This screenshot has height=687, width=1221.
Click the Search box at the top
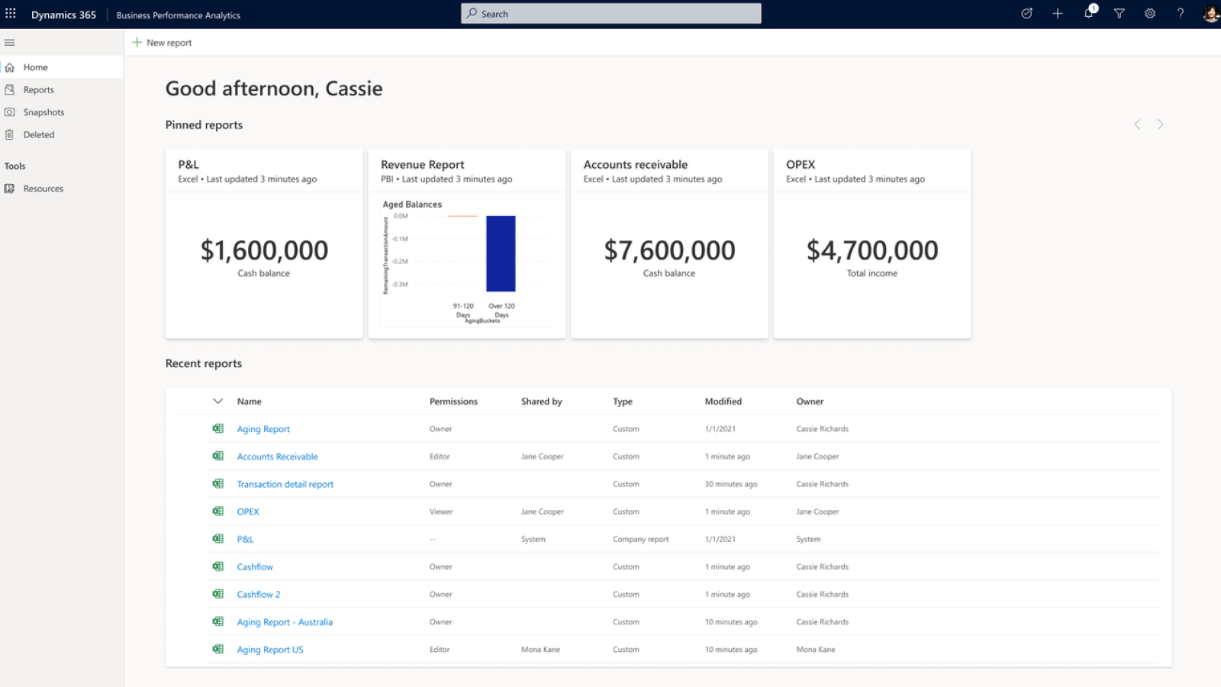(610, 13)
